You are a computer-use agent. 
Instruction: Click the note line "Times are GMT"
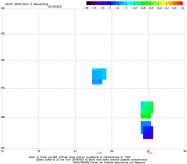point(49,157)
